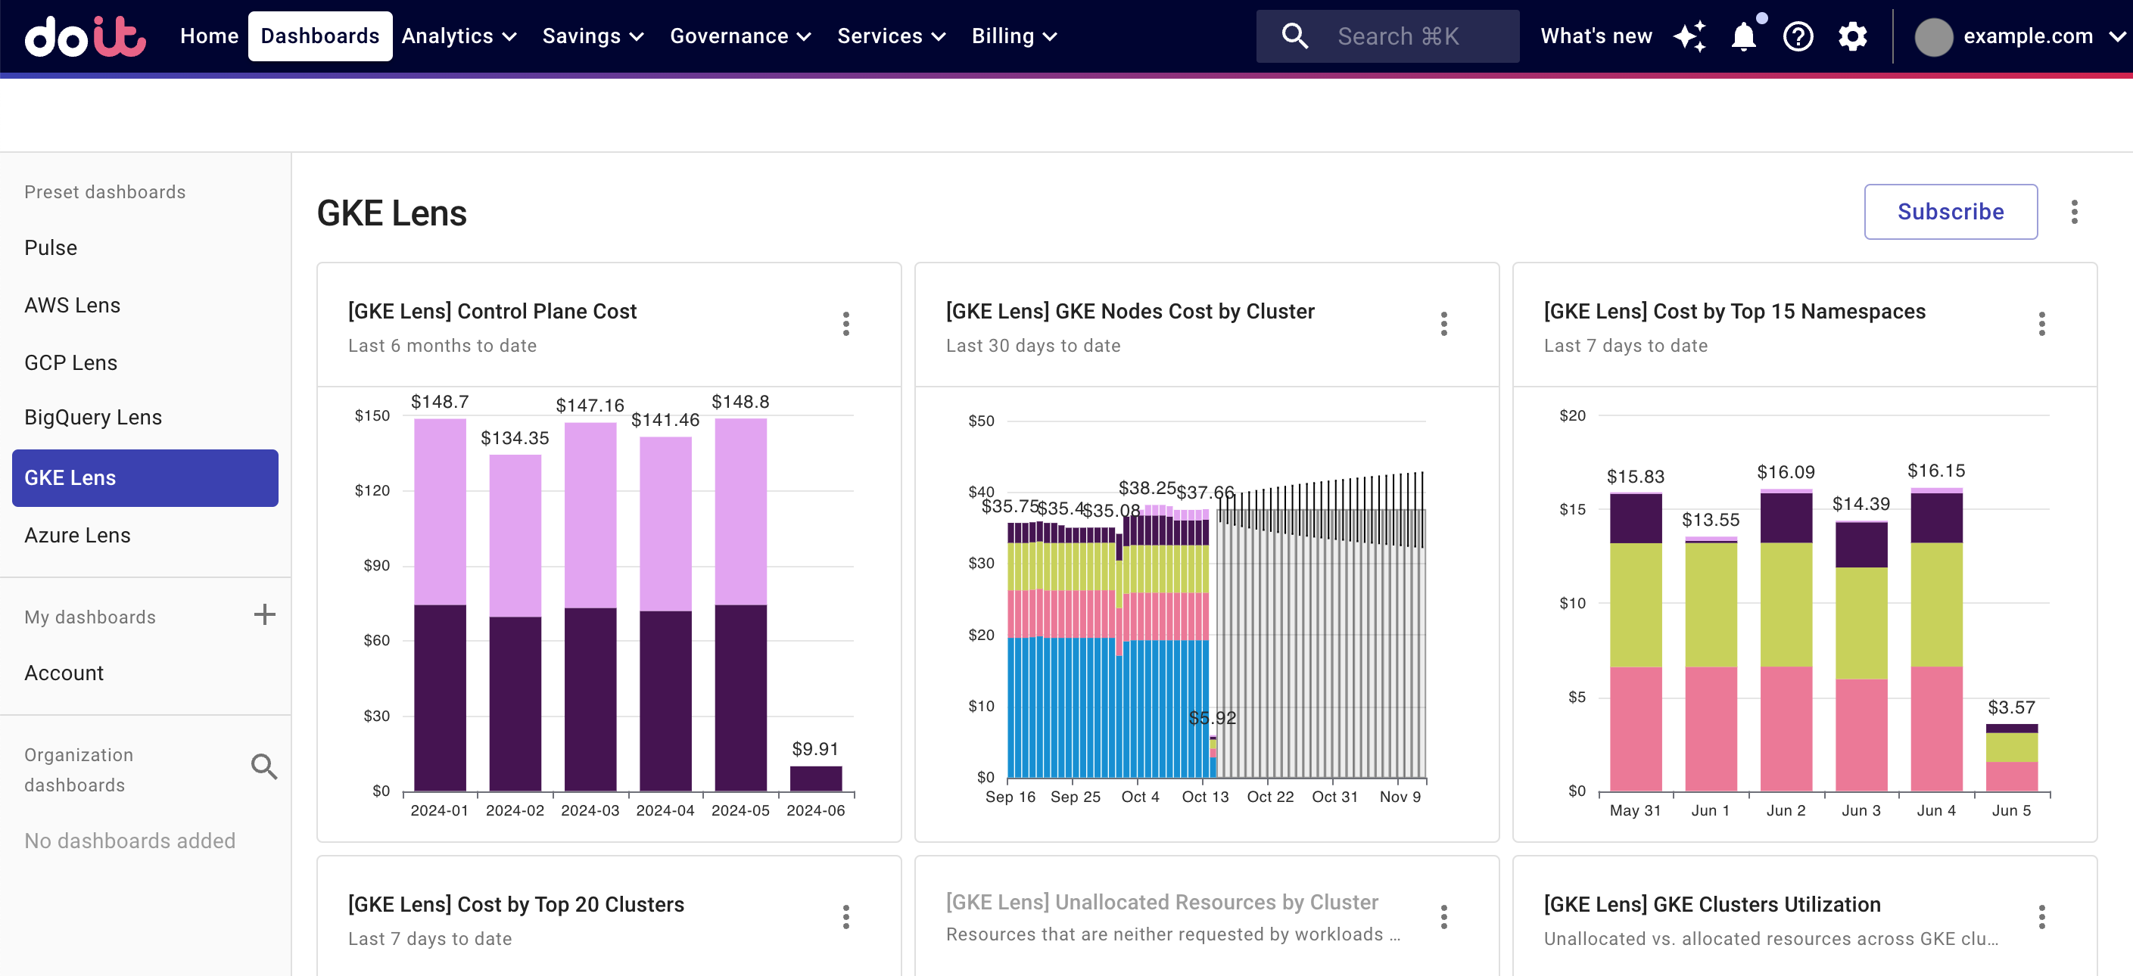Select GKE Lens in sidebar

point(145,477)
